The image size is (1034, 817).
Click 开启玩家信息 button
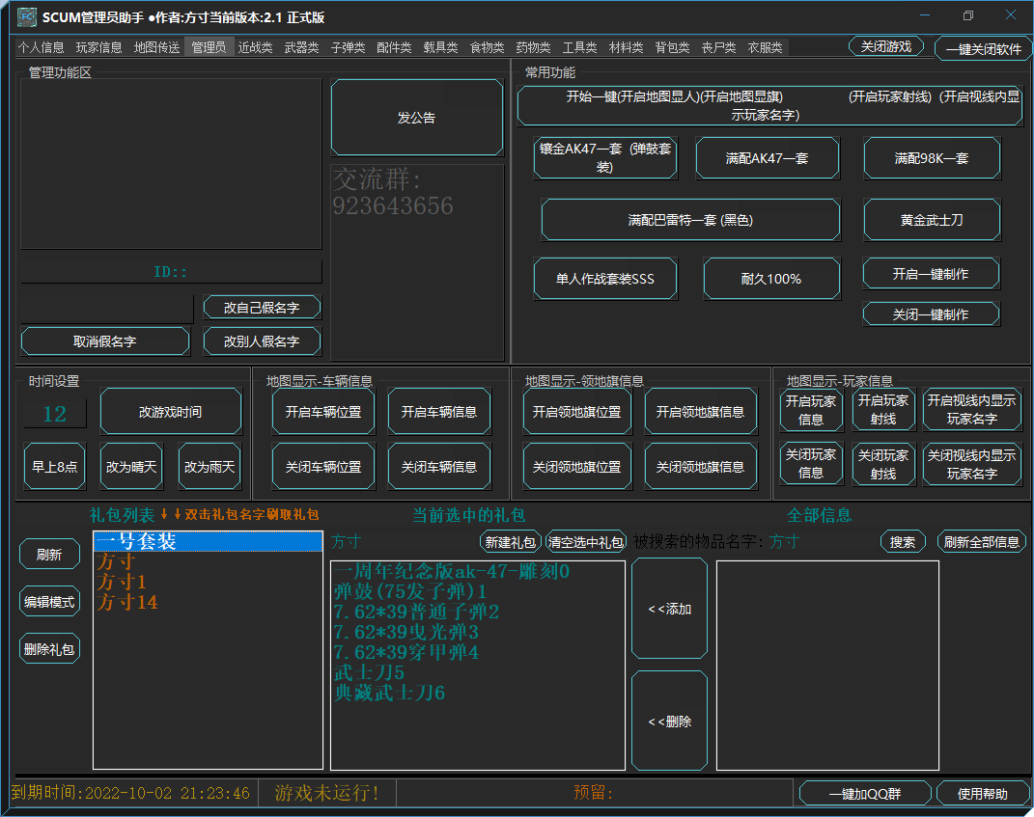811,410
